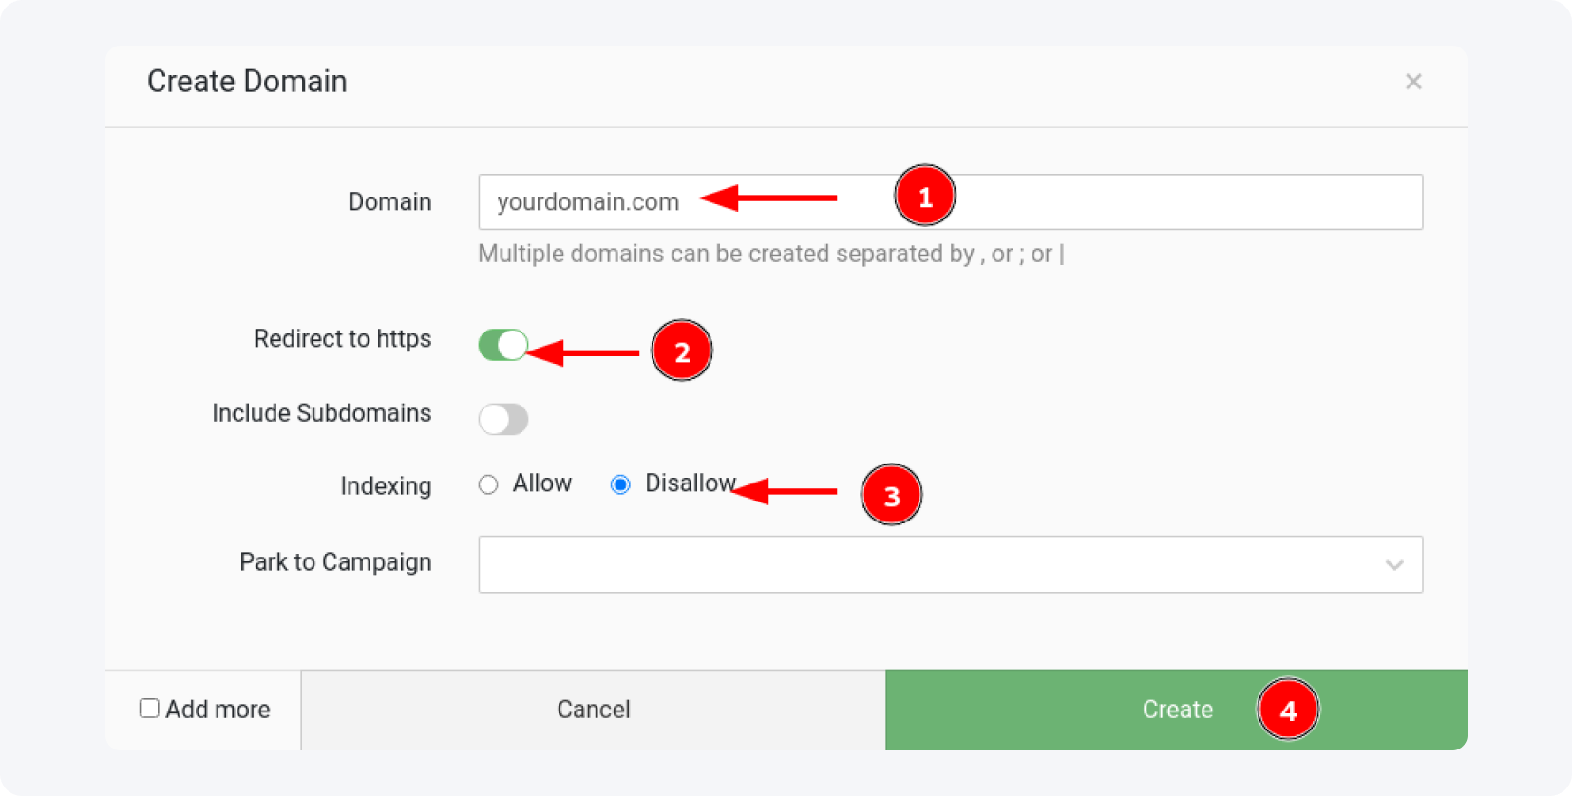1572x796 pixels.
Task: Choose the Disallow indexing radio button
Action: [x=620, y=485]
